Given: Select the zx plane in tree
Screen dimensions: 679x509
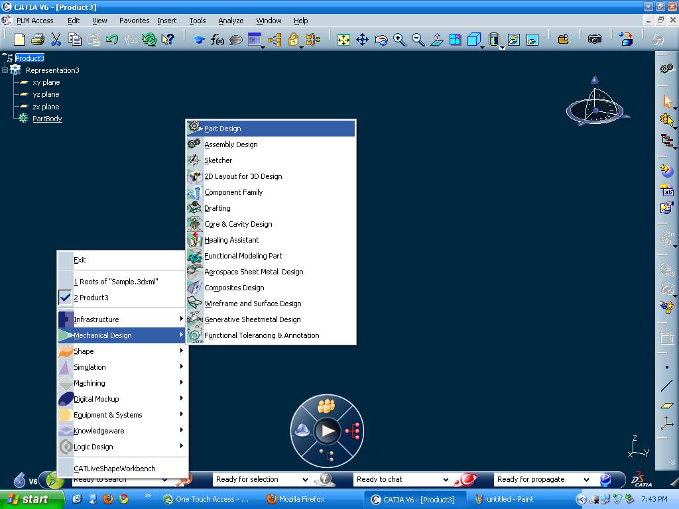Looking at the screenshot, I should [46, 107].
